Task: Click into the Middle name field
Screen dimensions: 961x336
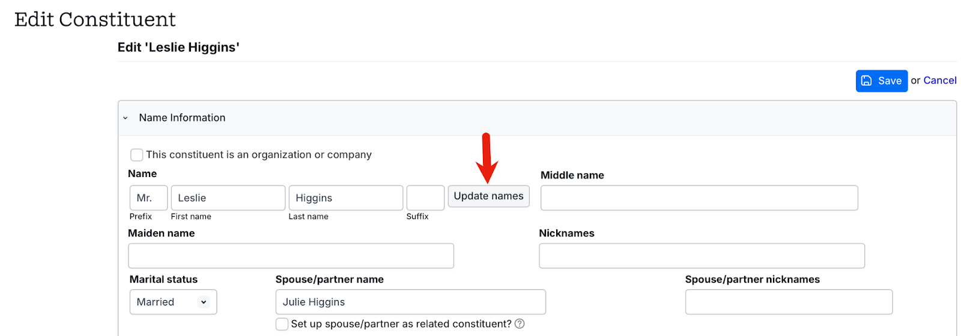Action: [699, 198]
